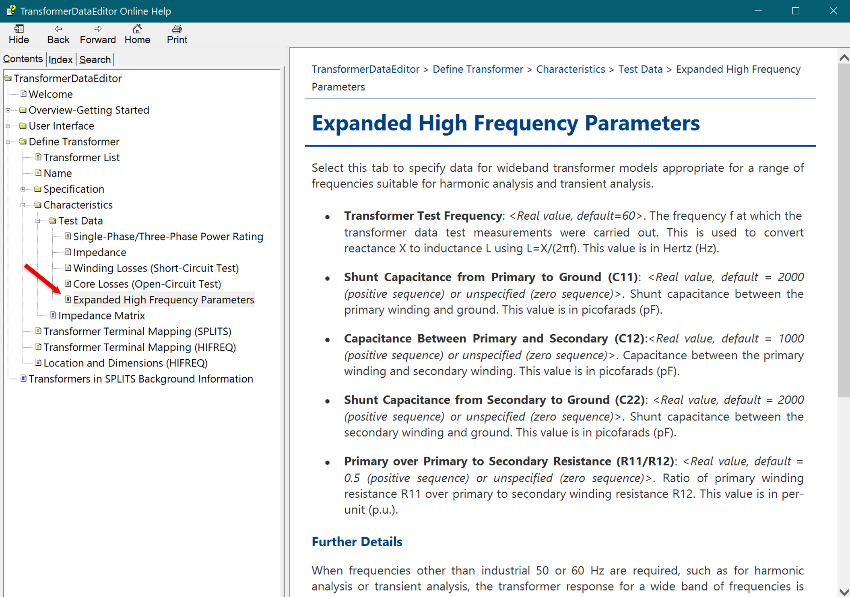Viewport: 850px width, 597px height.
Task: Select Impedance Matrix topic
Action: 101,315
